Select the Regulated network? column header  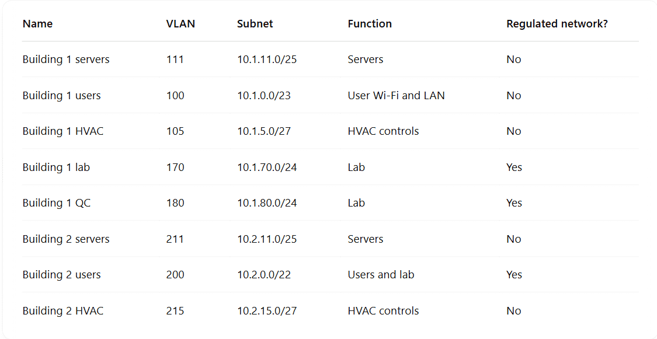click(x=557, y=24)
